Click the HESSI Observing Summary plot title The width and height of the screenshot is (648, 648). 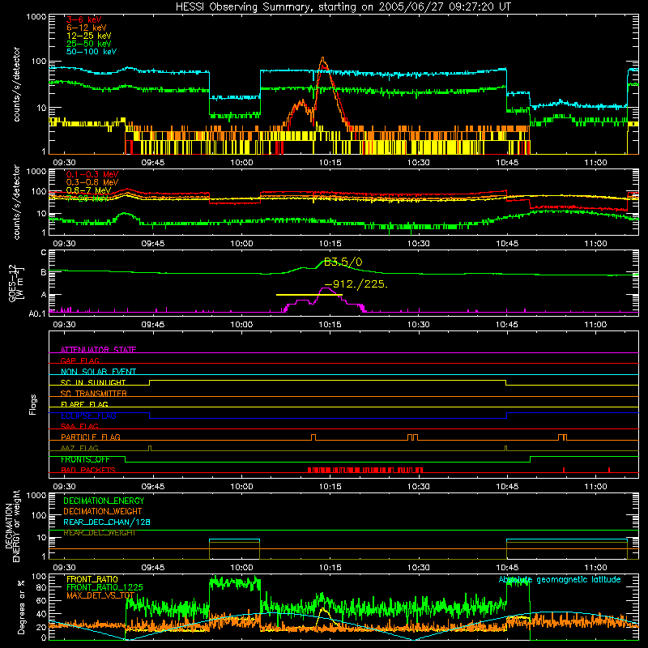[343, 7]
